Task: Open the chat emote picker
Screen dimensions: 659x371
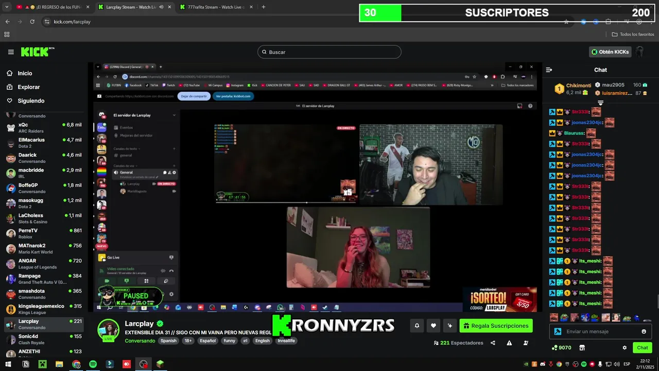Action: click(644, 331)
